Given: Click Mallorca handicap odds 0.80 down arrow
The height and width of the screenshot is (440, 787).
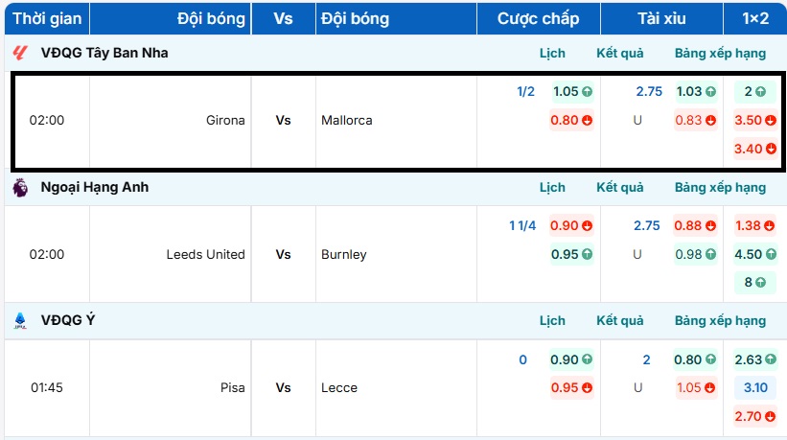Looking at the screenshot, I should click(x=587, y=121).
